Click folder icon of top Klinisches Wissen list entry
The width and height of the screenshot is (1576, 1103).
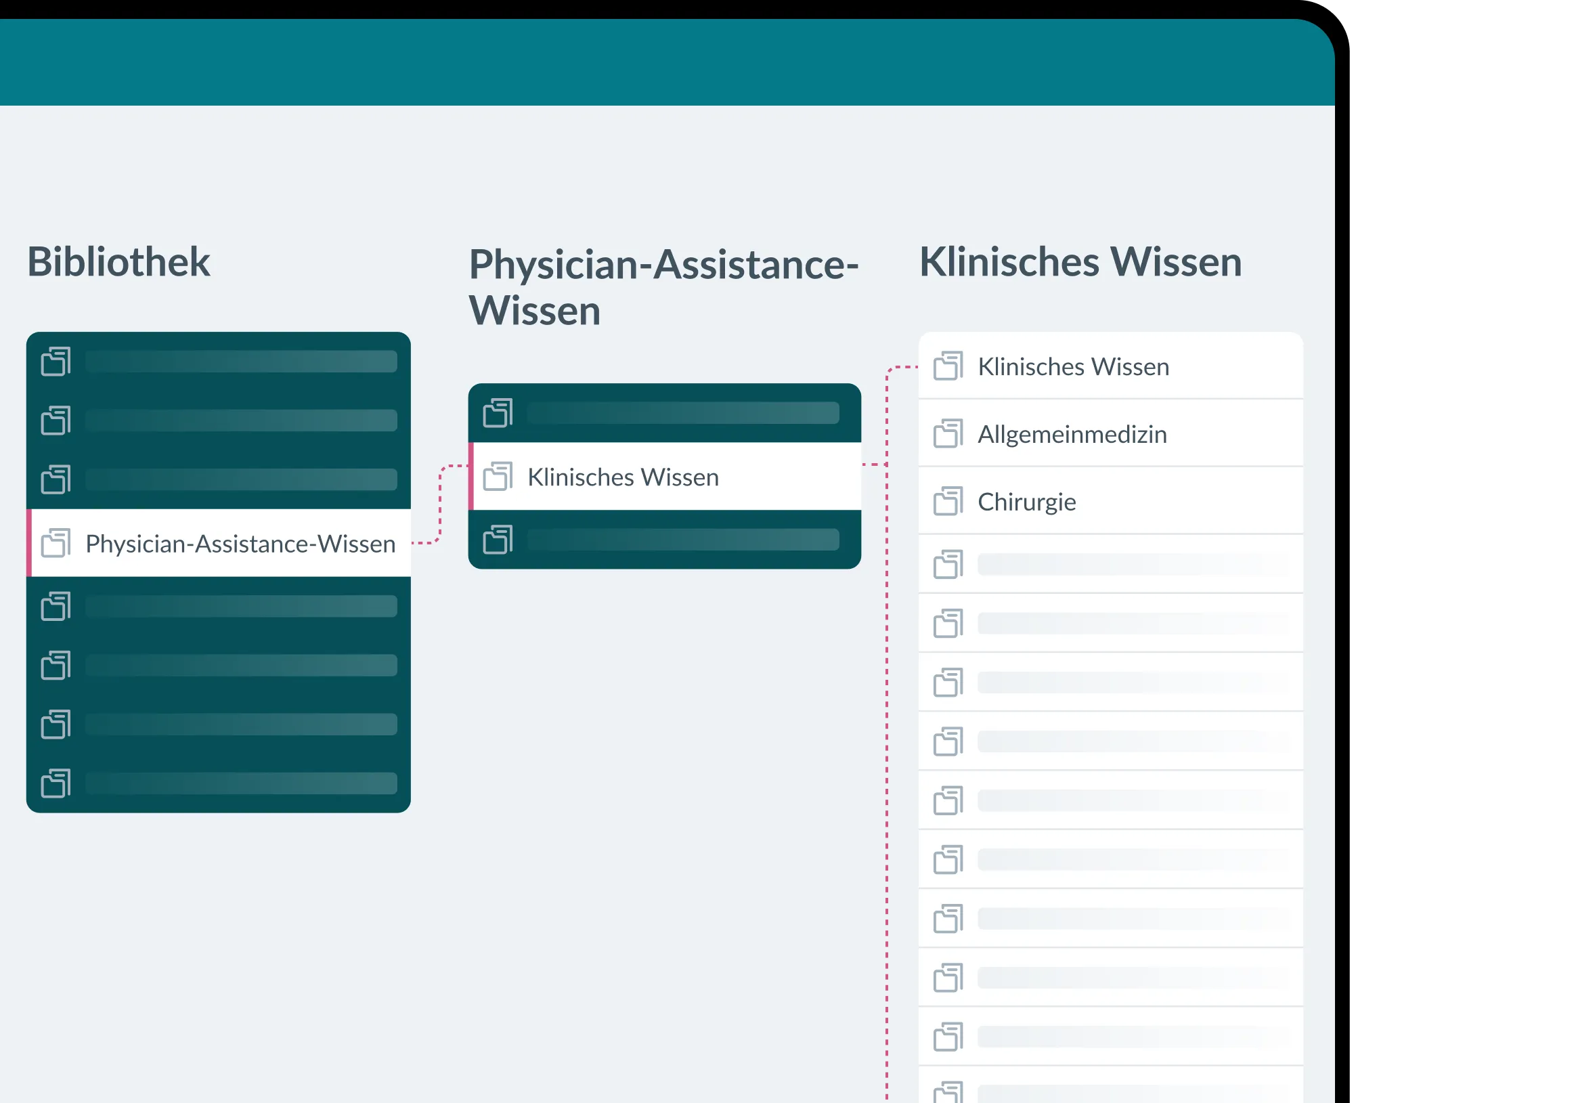tap(948, 366)
